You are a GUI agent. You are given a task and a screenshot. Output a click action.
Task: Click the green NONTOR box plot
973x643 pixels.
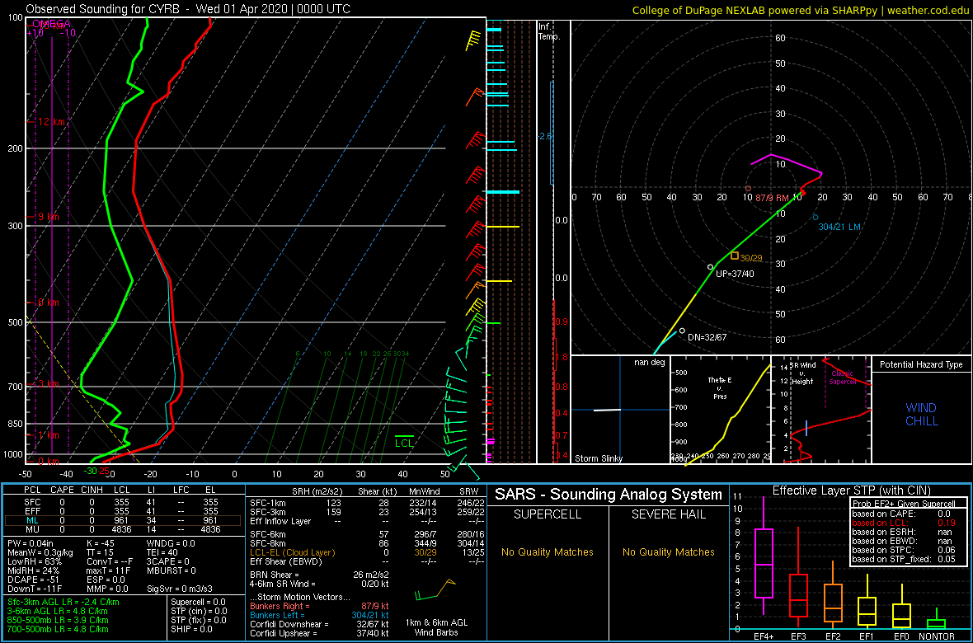pos(935,619)
